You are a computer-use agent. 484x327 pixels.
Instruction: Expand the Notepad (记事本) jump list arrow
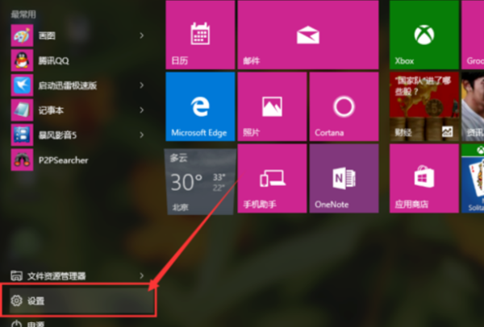(x=142, y=110)
